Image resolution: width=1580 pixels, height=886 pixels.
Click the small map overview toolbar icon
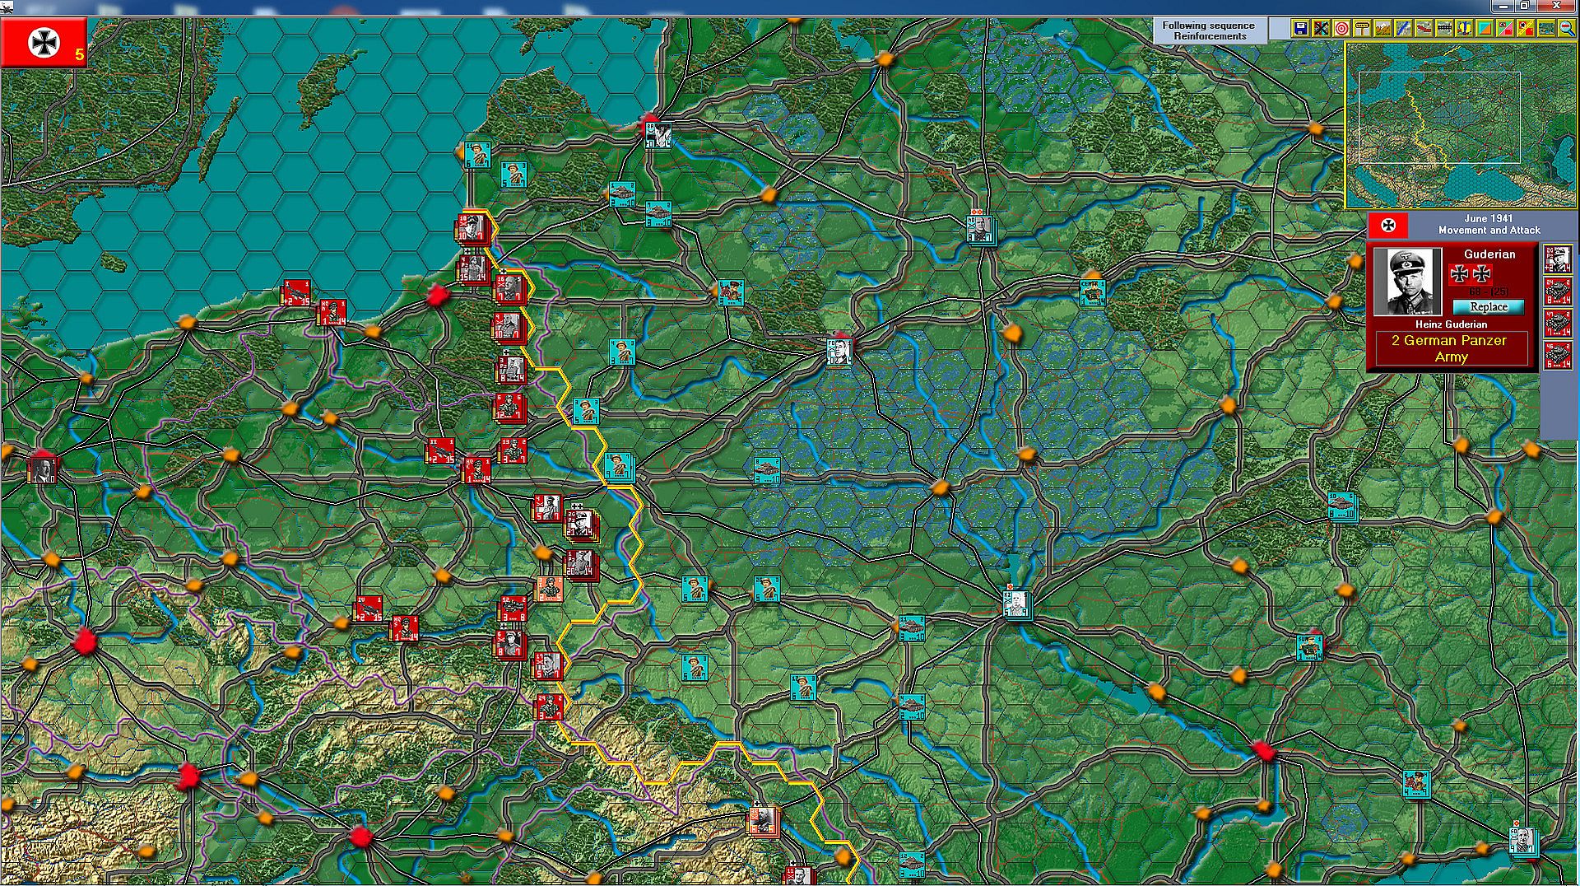[x=1547, y=29]
